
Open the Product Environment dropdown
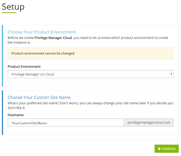coord(91,74)
